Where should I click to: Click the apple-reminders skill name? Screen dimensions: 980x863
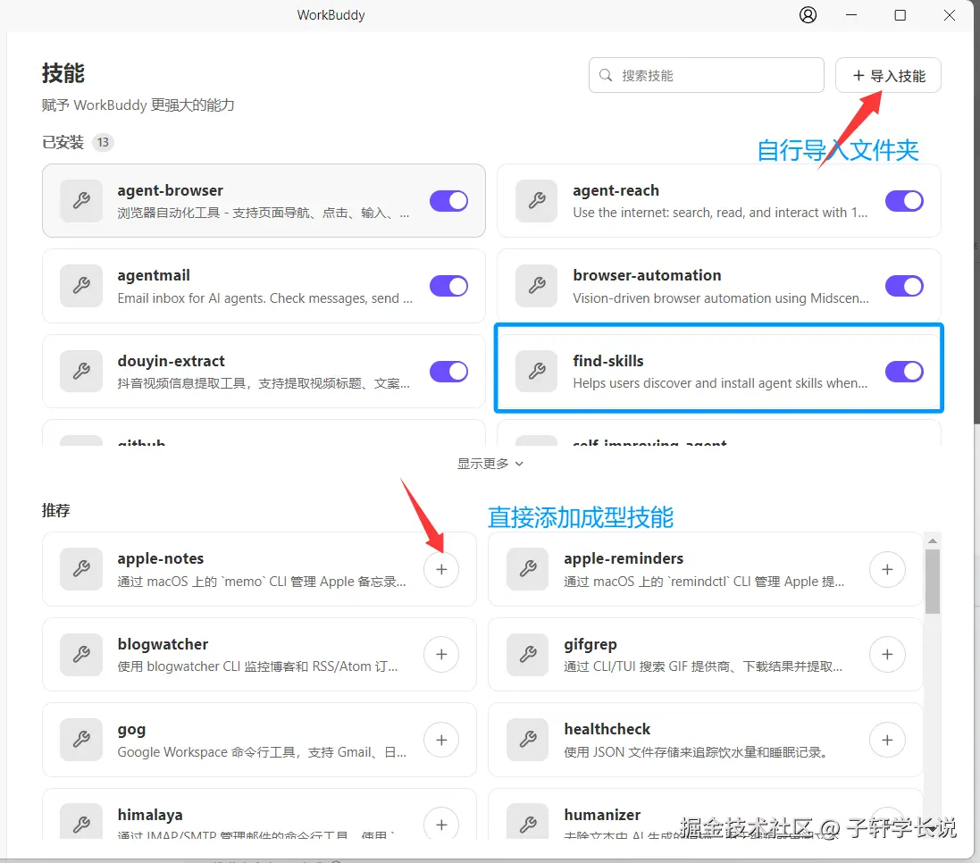(x=624, y=558)
